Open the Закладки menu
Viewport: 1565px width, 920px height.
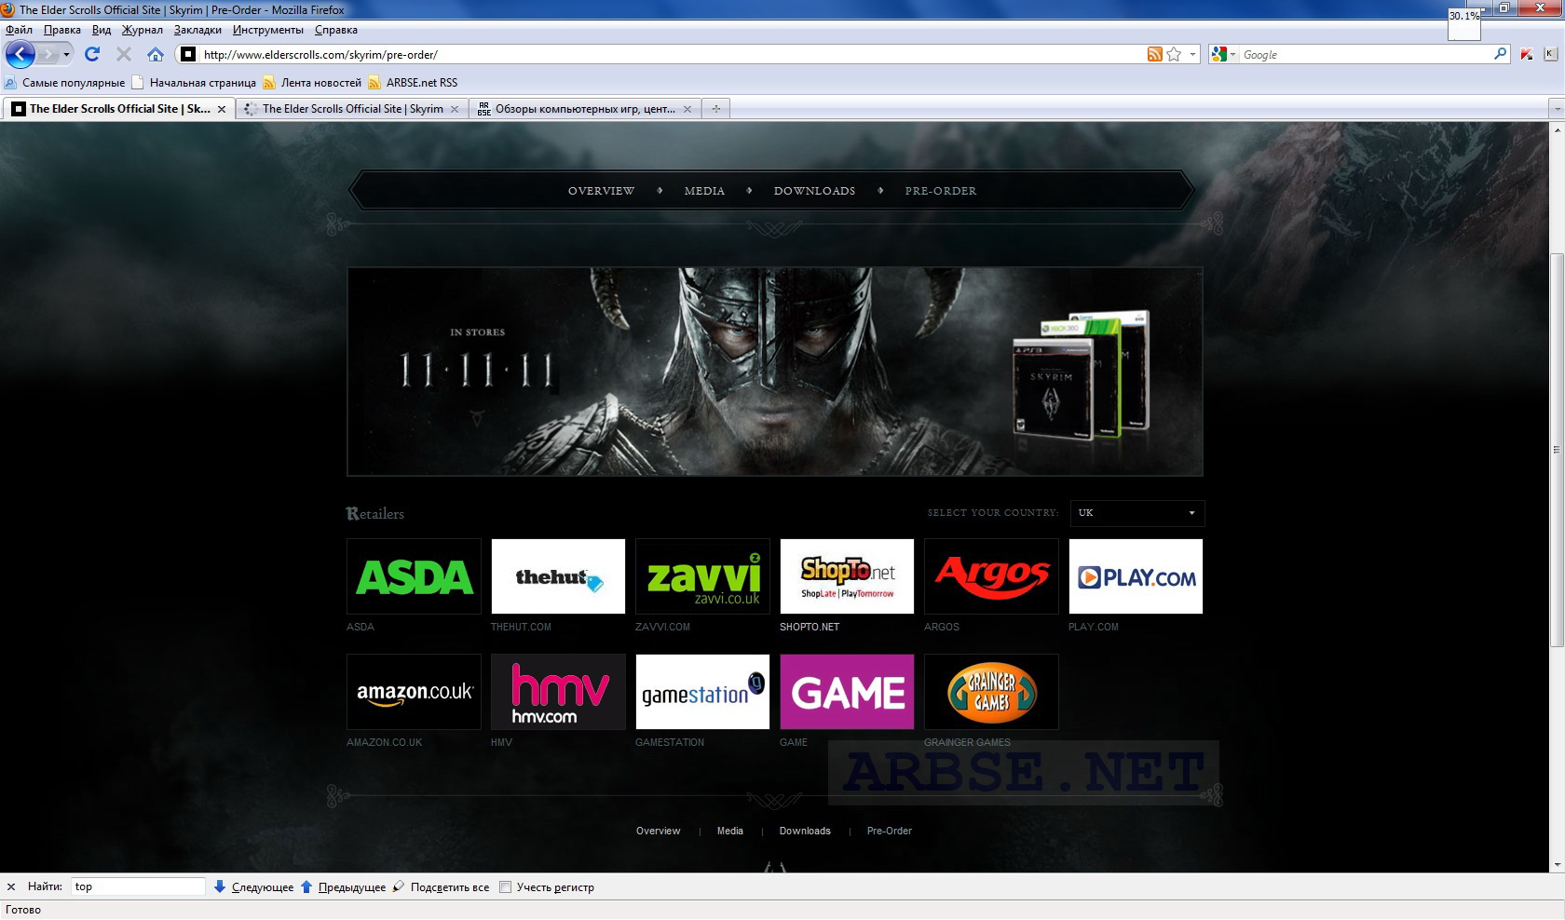click(197, 30)
